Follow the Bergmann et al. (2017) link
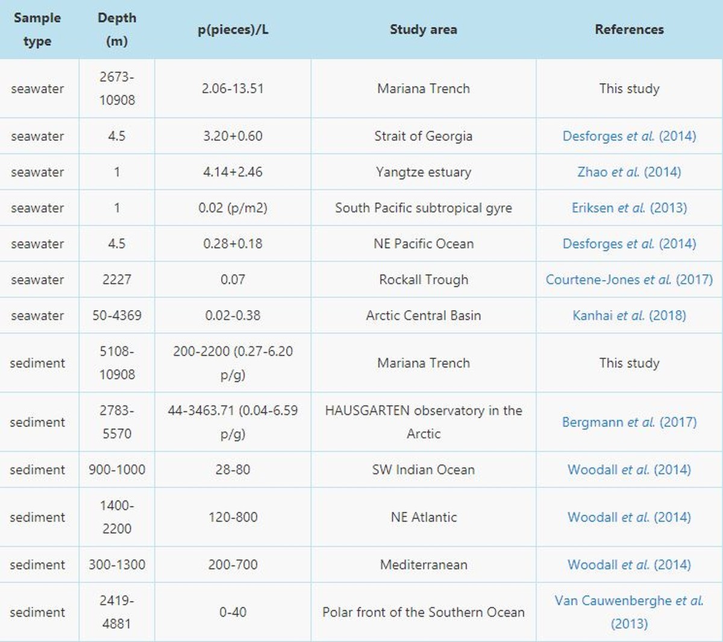 point(629,422)
